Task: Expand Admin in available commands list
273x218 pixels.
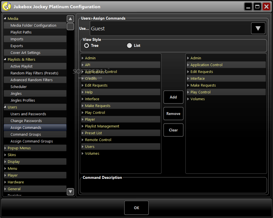Action: tap(83, 58)
